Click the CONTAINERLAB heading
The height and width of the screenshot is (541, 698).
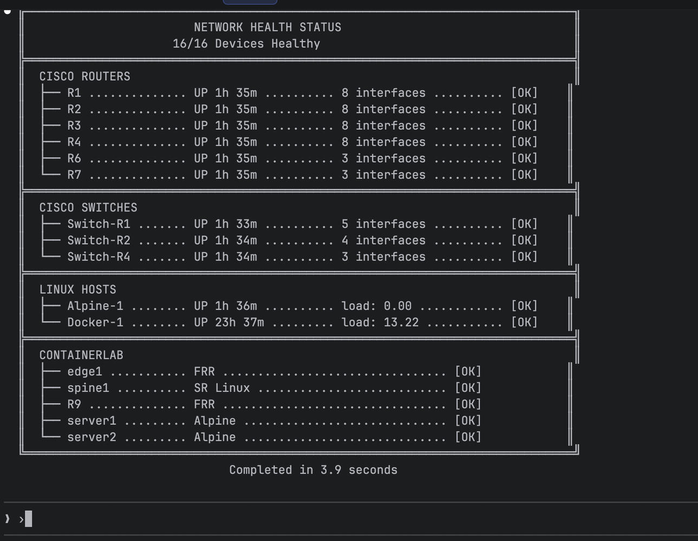81,355
